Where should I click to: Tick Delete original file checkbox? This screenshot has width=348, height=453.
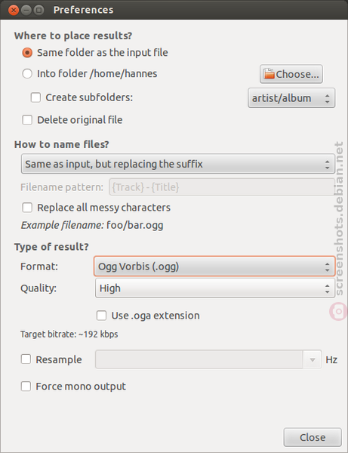[x=27, y=120]
